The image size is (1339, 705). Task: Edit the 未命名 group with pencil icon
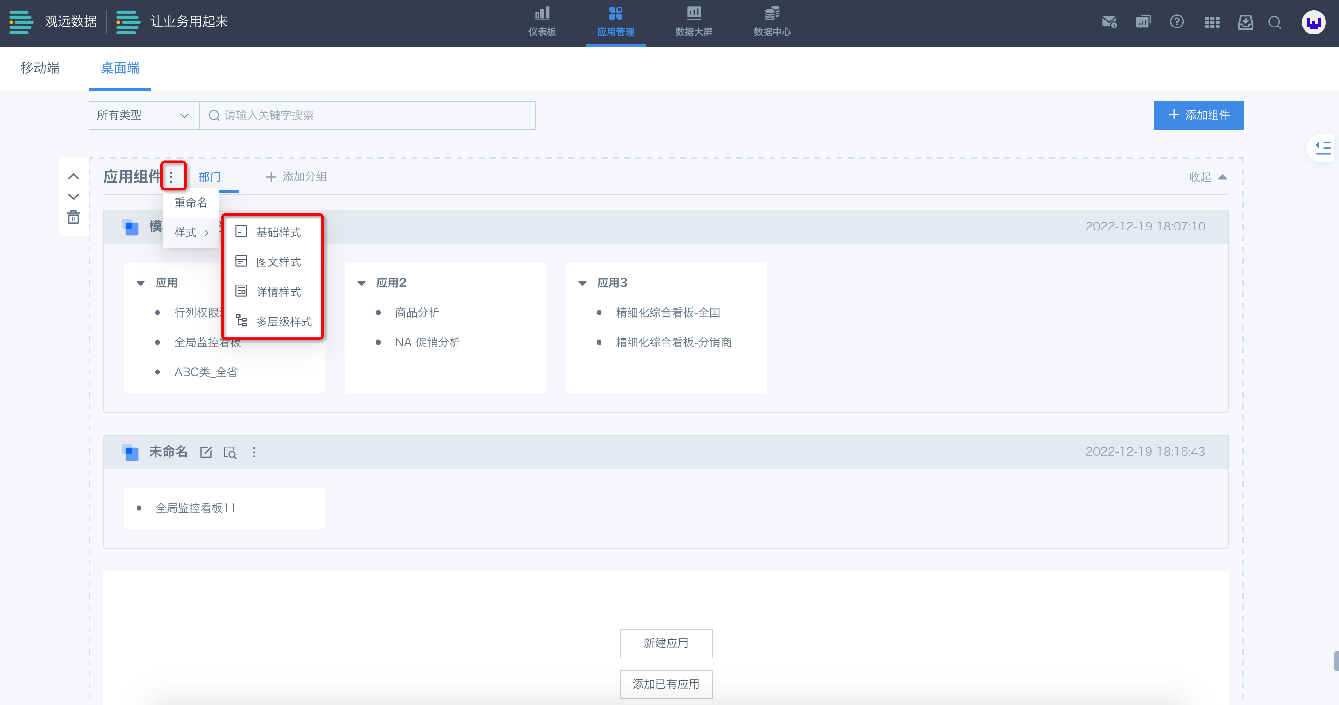(x=206, y=453)
